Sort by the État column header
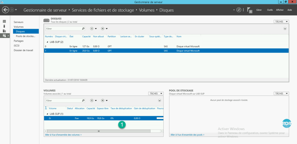 [72, 36]
